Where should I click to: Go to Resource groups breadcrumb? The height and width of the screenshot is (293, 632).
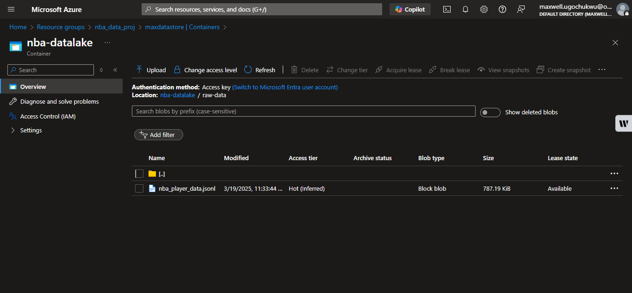(61, 27)
